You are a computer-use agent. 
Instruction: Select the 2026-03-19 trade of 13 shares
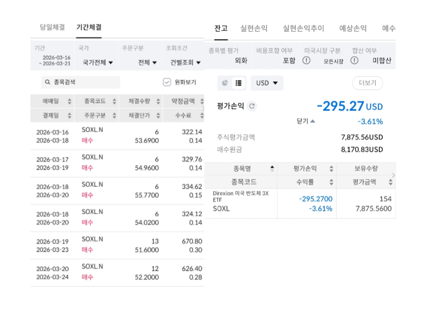coord(117,245)
